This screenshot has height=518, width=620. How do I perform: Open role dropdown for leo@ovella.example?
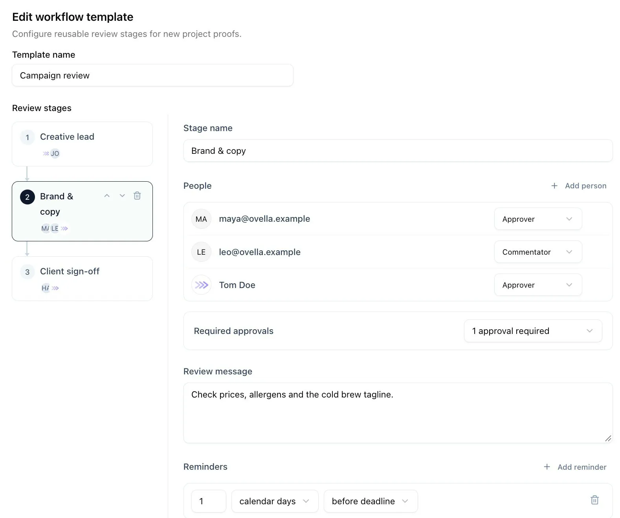[x=538, y=252]
